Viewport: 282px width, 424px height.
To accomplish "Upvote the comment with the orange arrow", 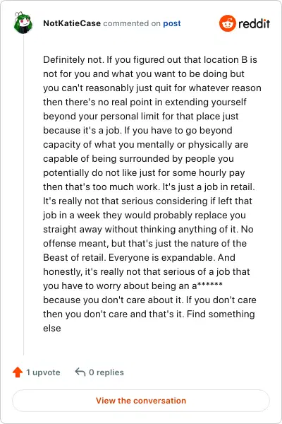I will (x=18, y=372).
